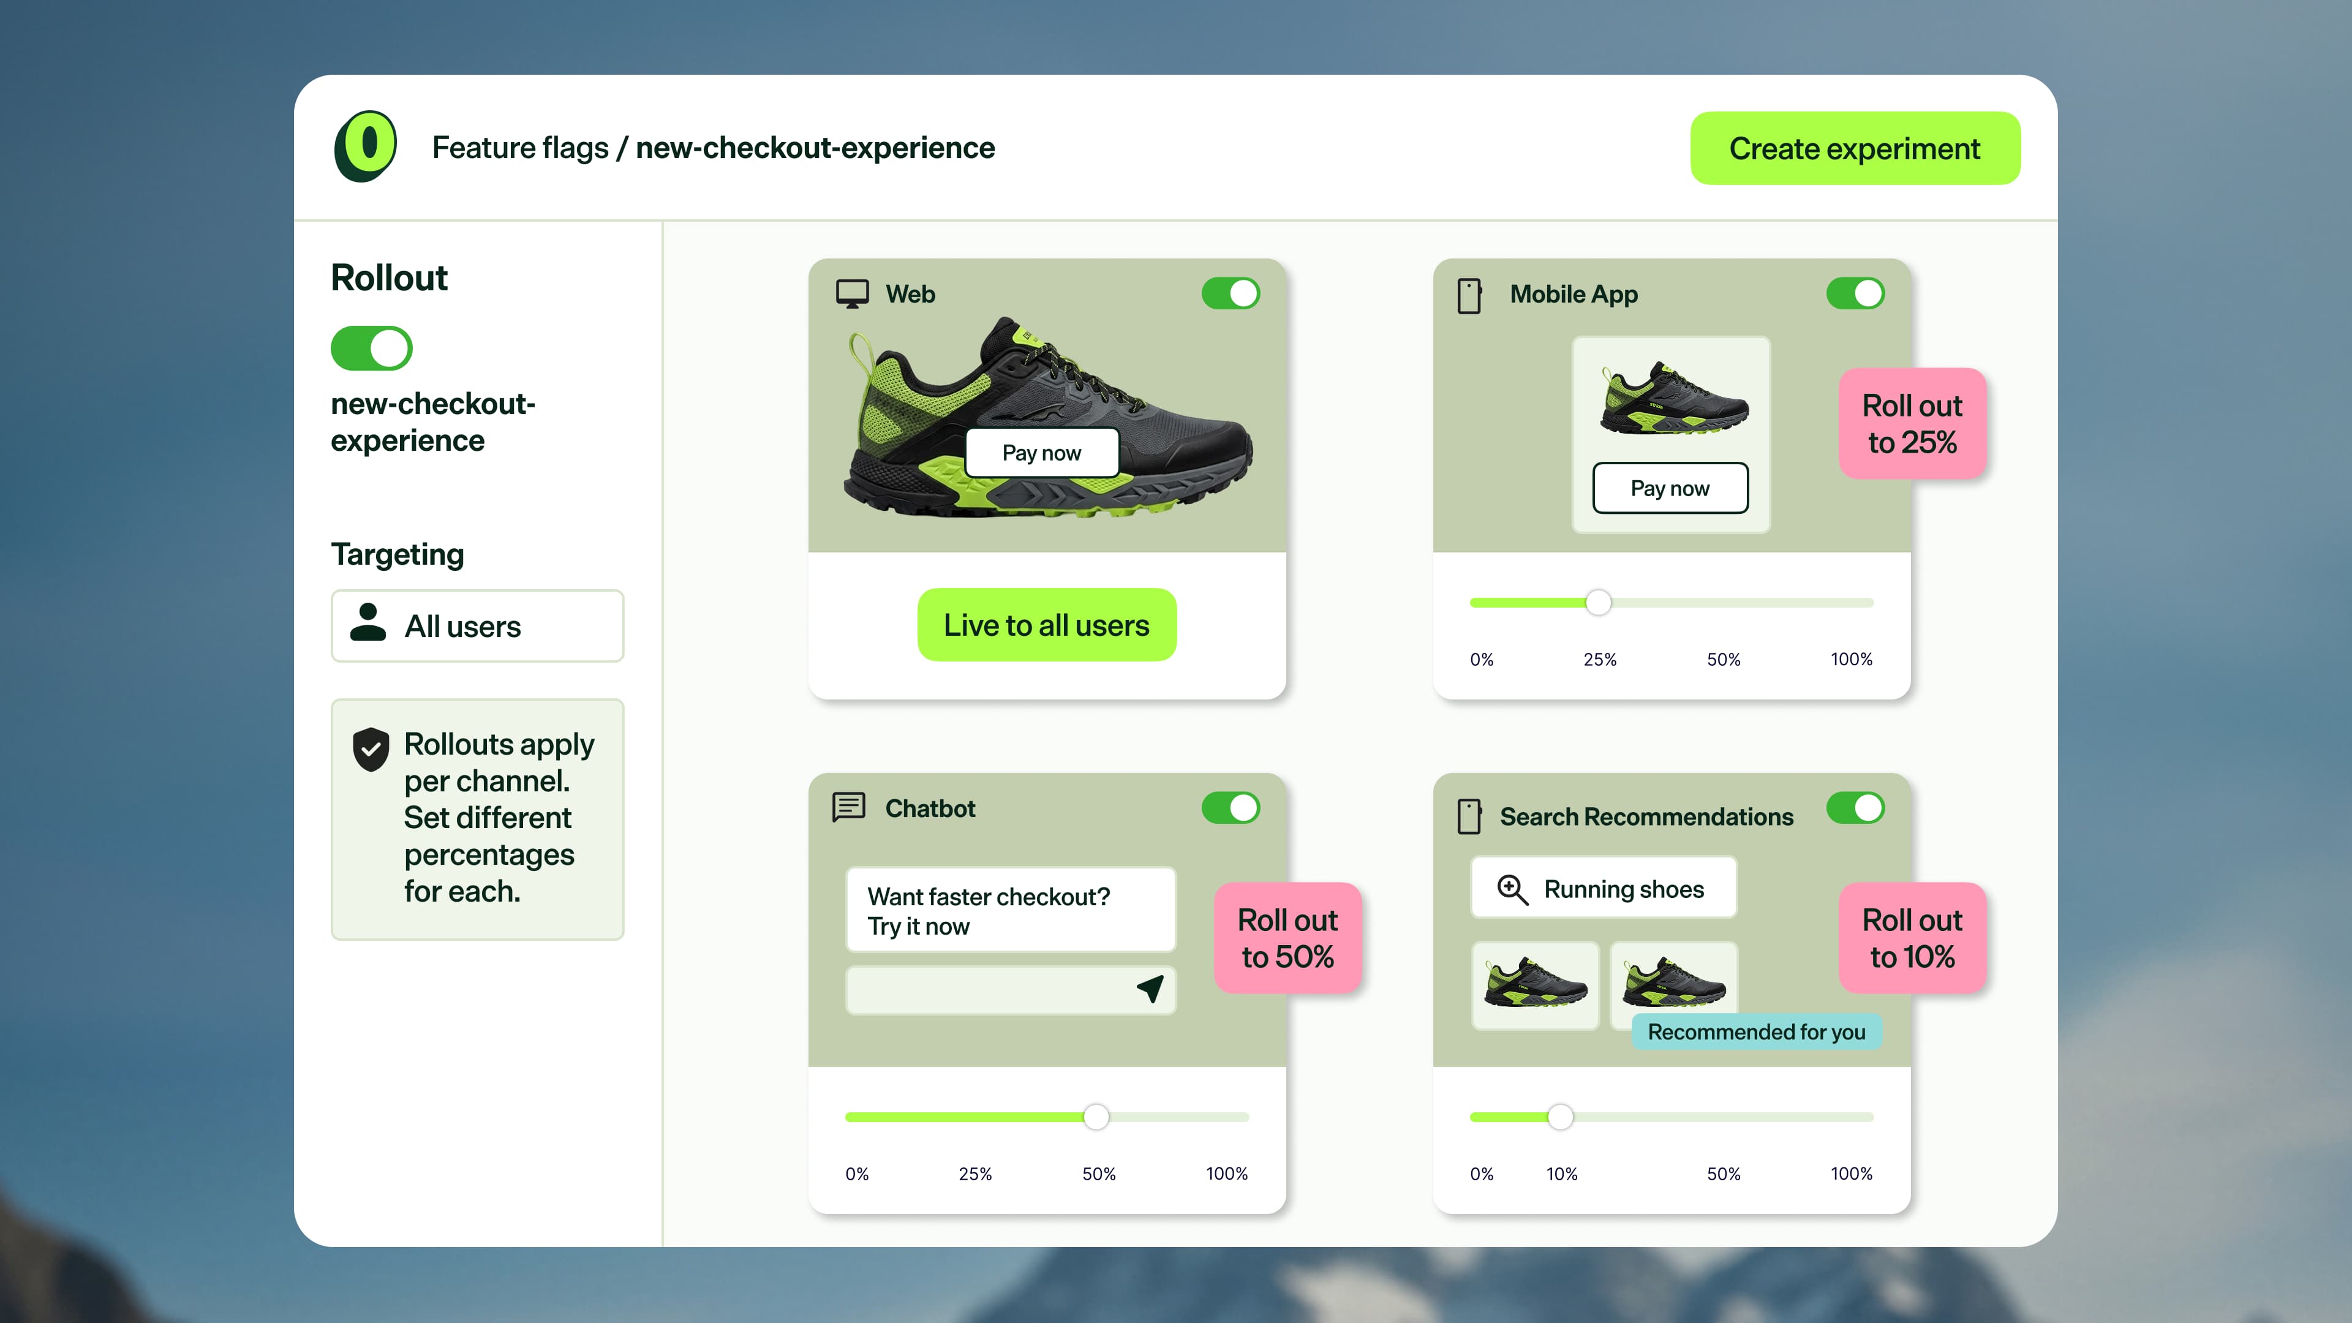Click 100% label on Mobile App slider
The height and width of the screenshot is (1323, 2352).
click(x=1851, y=659)
